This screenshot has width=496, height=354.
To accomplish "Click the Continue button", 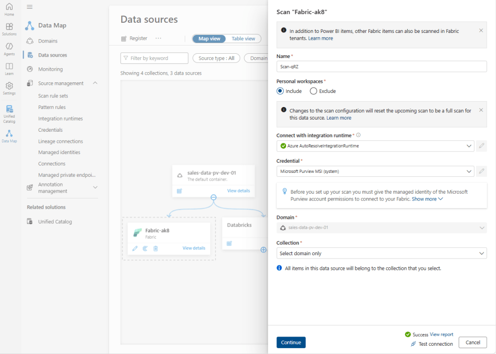I will click(x=291, y=342).
